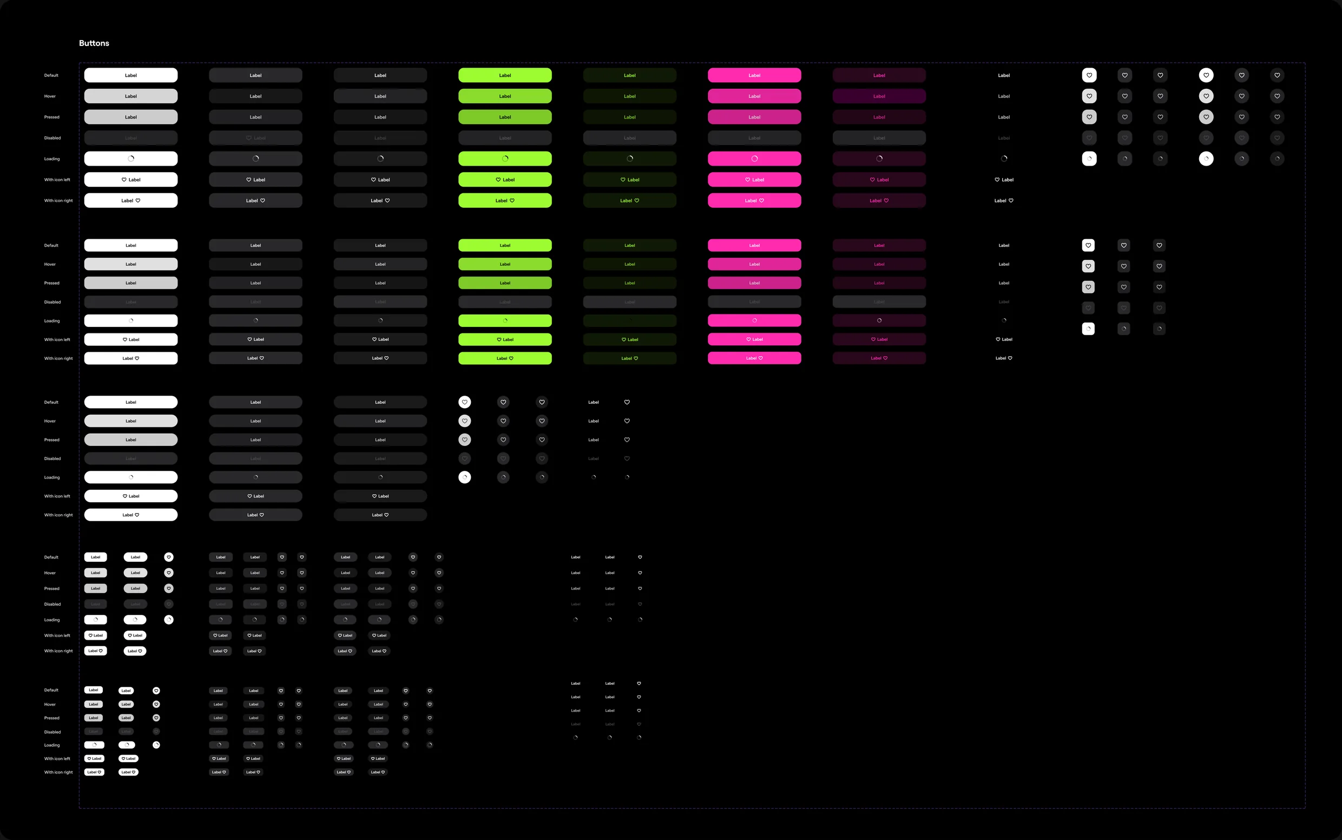The height and width of the screenshot is (840, 1342).
Task: Click the pink Pressed button in top section
Action: (754, 117)
